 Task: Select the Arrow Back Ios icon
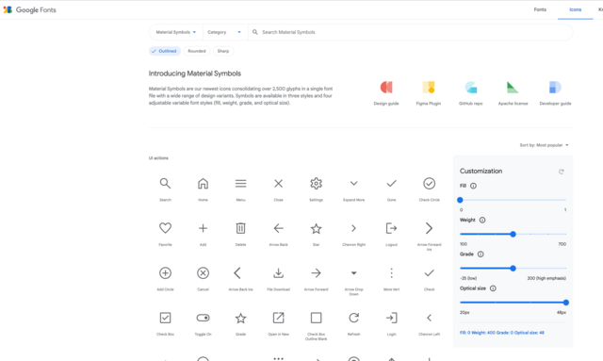237,272
